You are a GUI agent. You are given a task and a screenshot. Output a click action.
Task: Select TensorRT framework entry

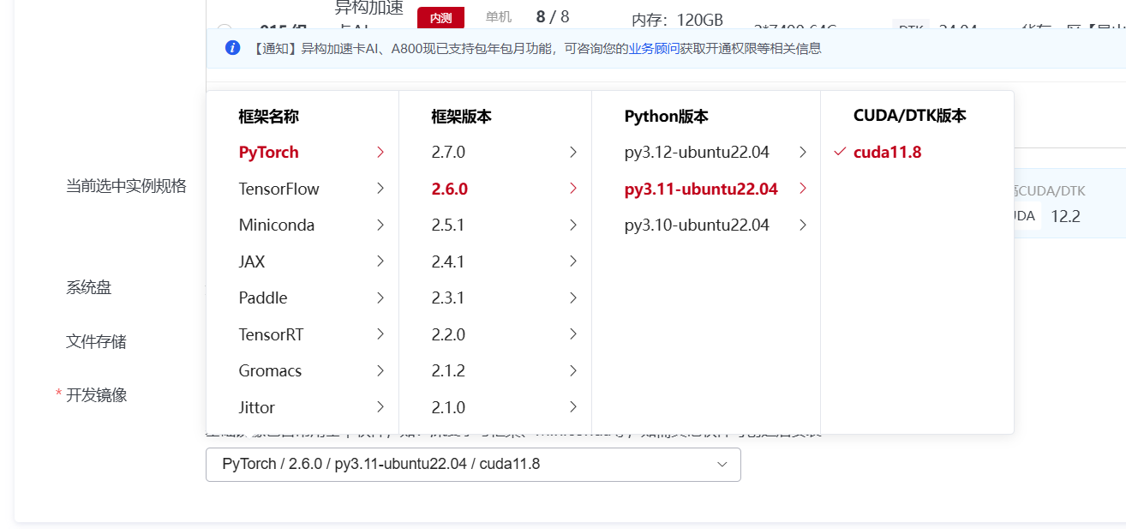[271, 334]
